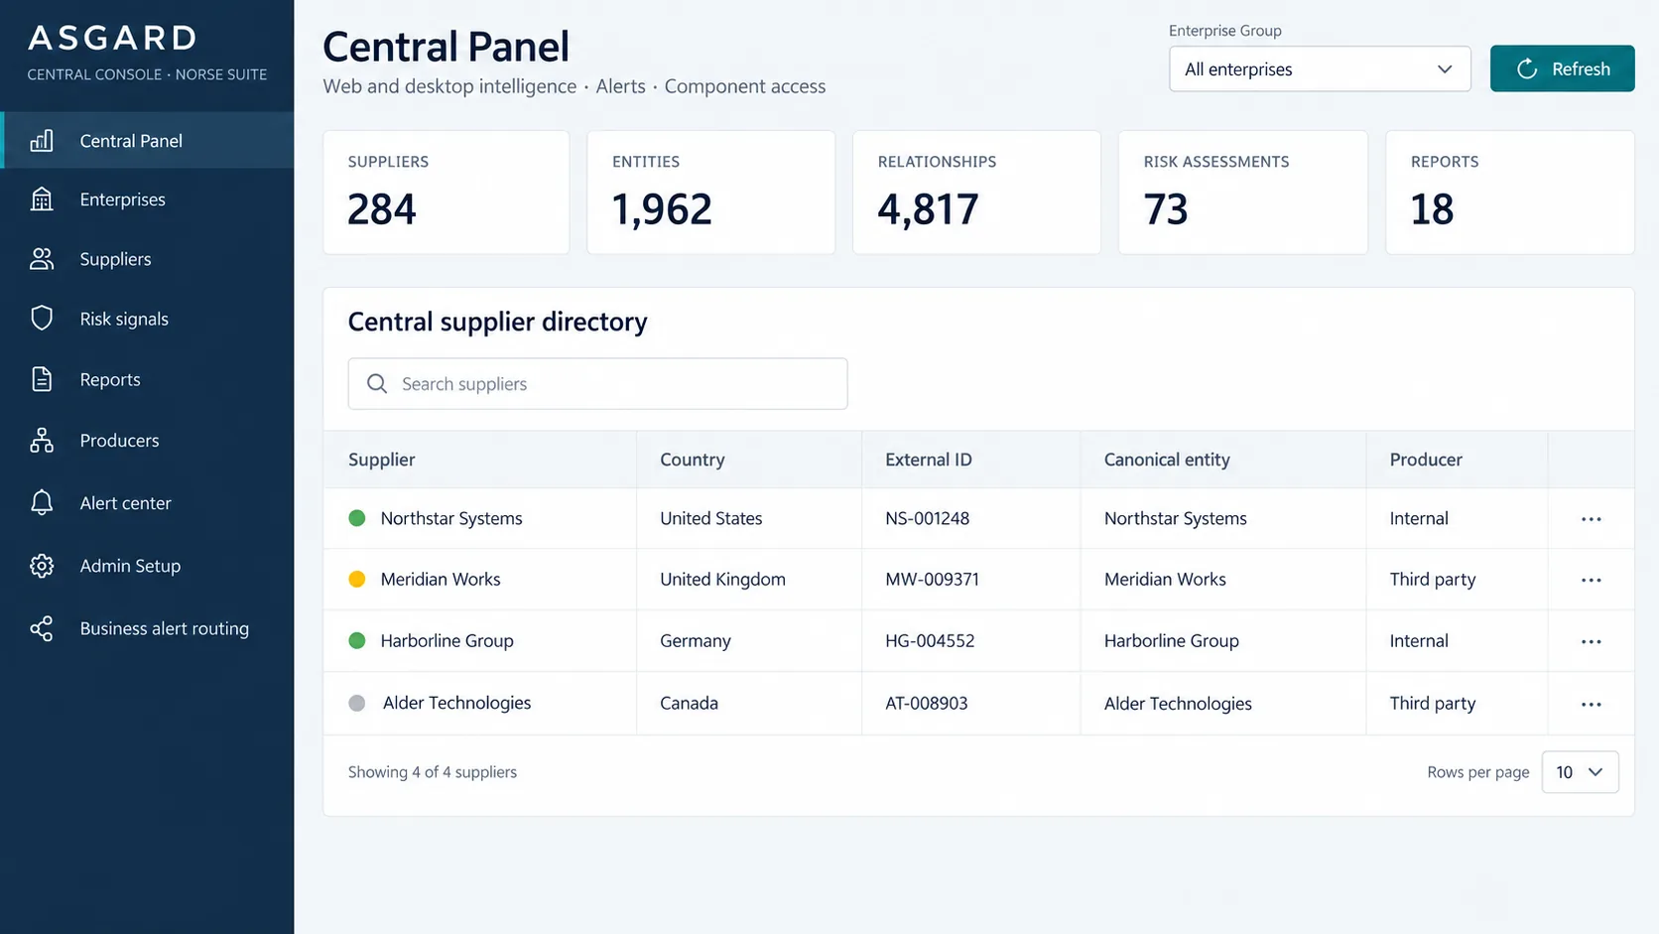
Task: Click the Reports document icon
Action: (42, 379)
